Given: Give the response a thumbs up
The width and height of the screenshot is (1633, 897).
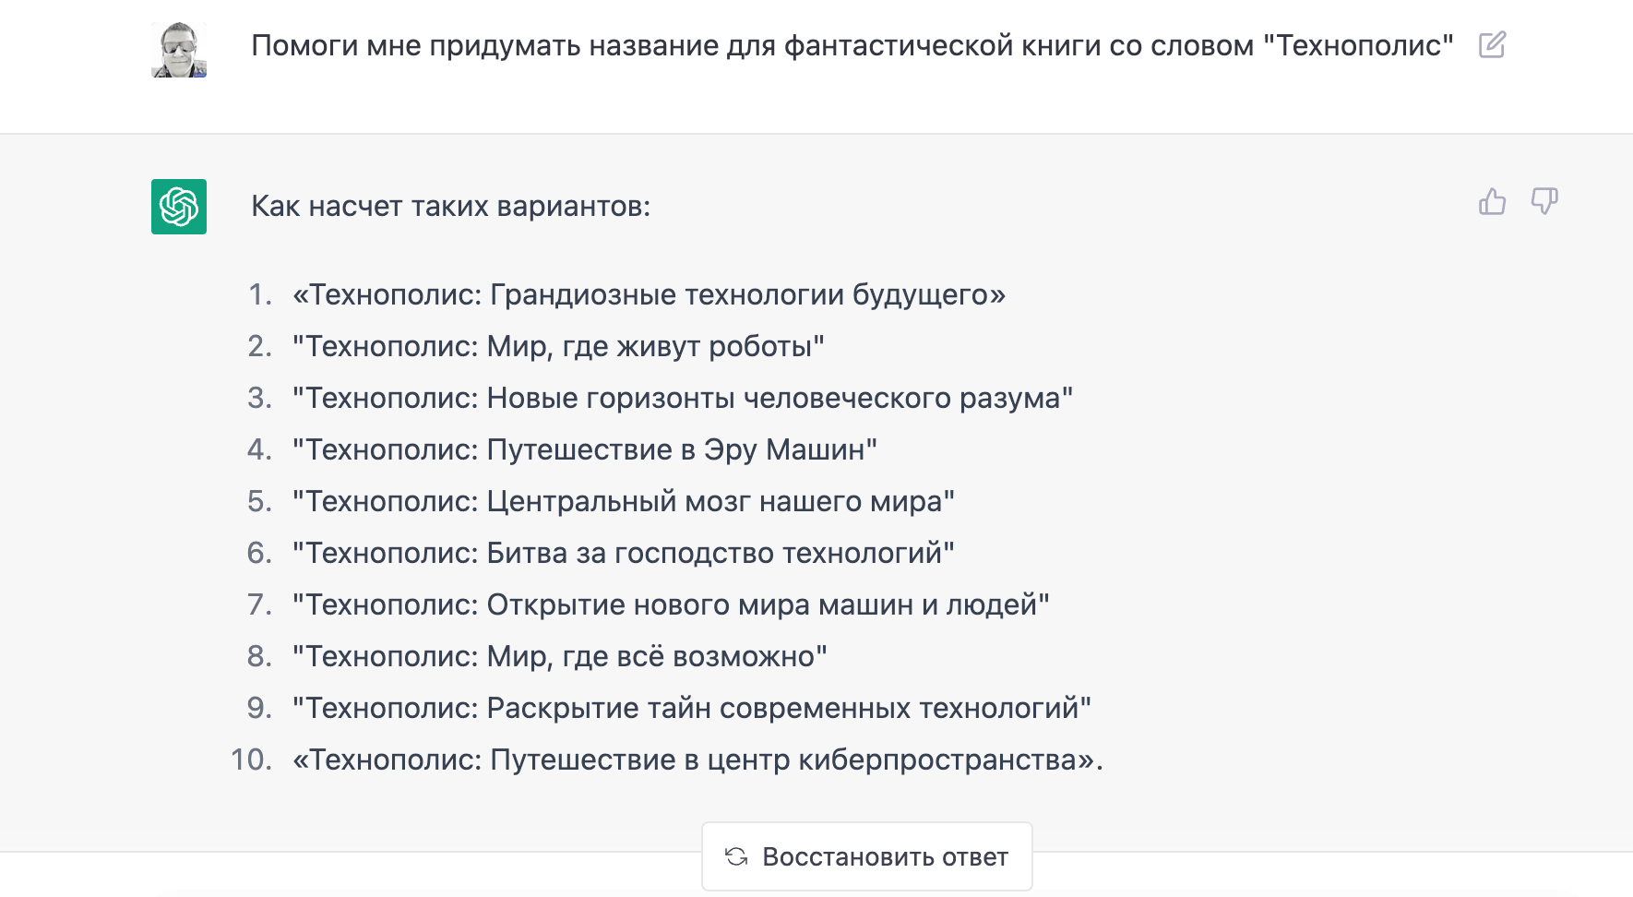Looking at the screenshot, I should point(1492,201).
